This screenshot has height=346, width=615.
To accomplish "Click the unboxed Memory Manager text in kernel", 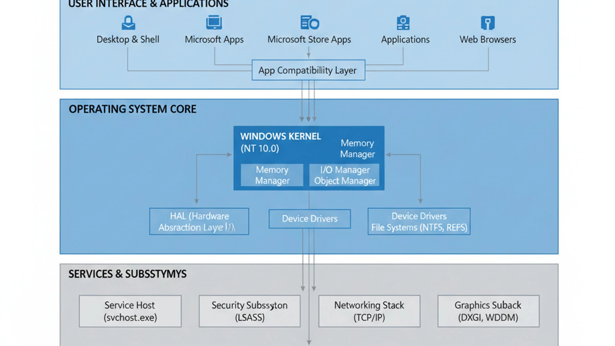I will pos(357,149).
